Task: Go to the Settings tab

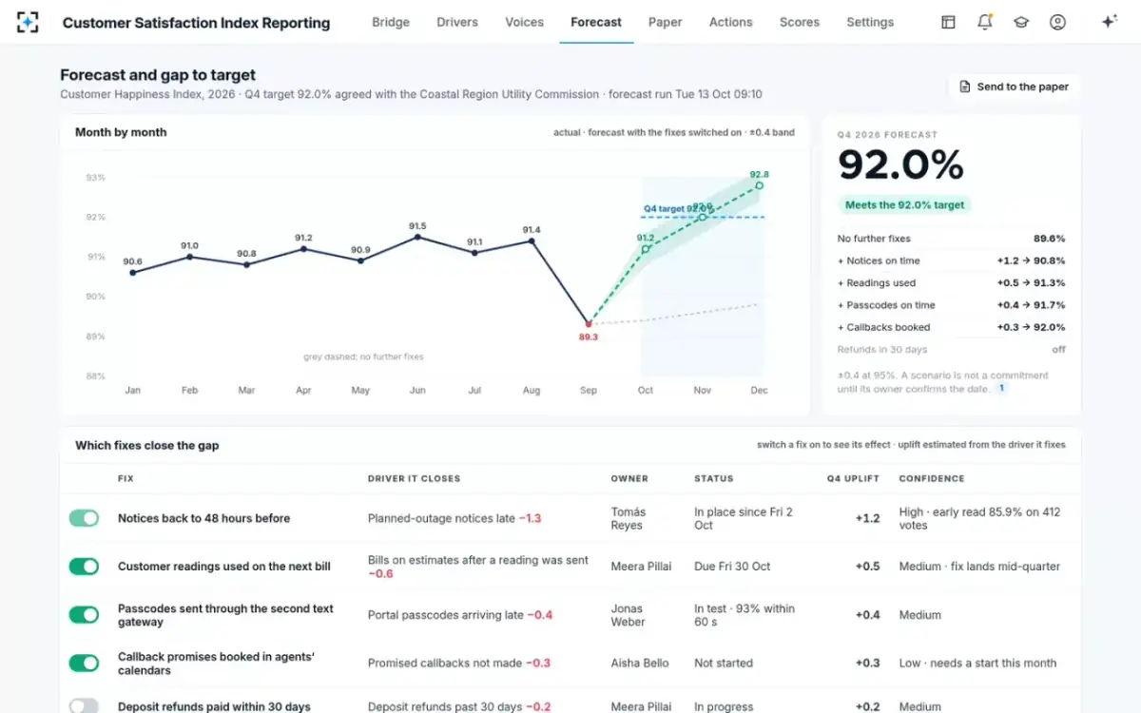Action: [870, 22]
